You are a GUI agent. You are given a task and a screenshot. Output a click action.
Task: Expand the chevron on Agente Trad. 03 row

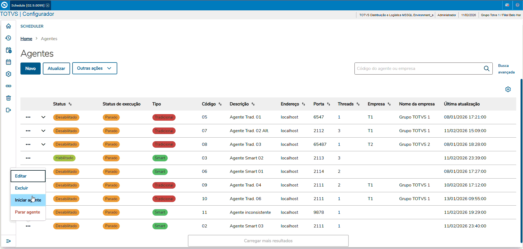coord(43,144)
